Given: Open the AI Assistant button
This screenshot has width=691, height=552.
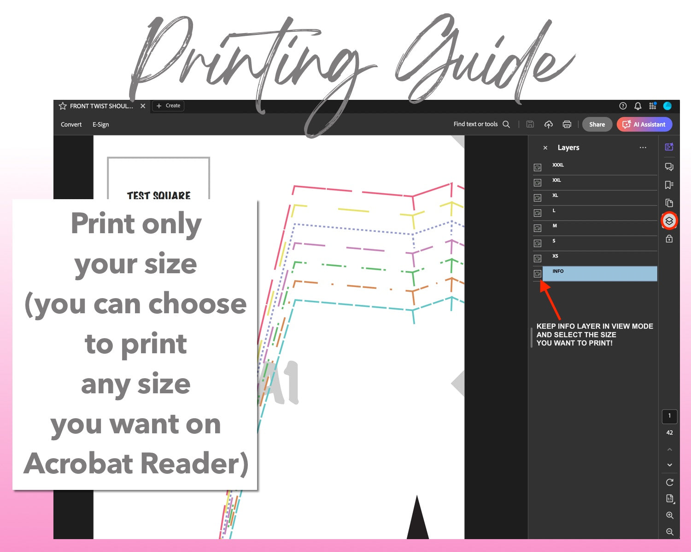Looking at the screenshot, I should pyautogui.click(x=644, y=124).
